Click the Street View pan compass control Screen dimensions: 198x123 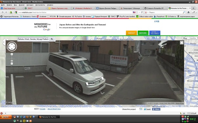coord(12,46)
